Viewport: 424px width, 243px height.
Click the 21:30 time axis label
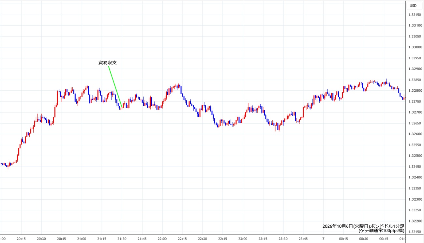pos(122,239)
